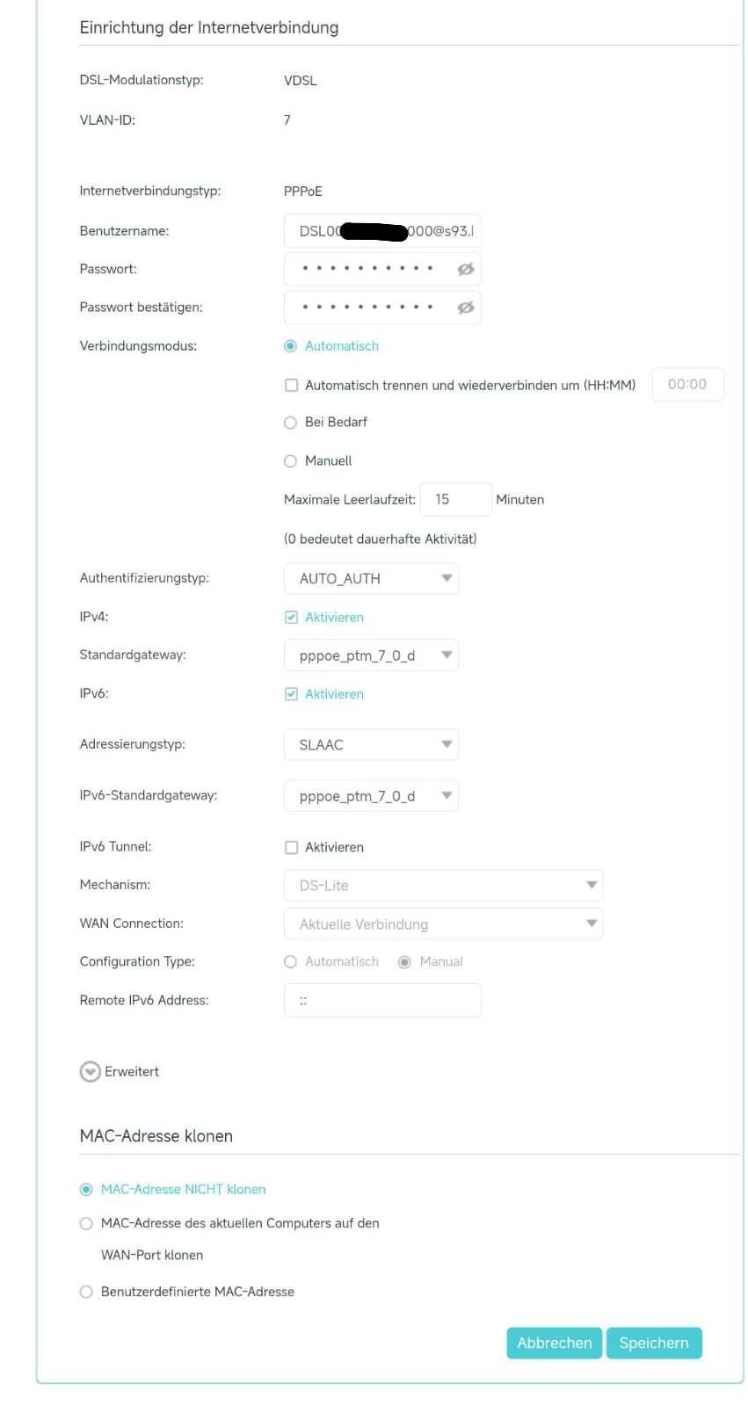
Task: Select Bei Bedarf connection mode
Action: pyautogui.click(x=291, y=423)
